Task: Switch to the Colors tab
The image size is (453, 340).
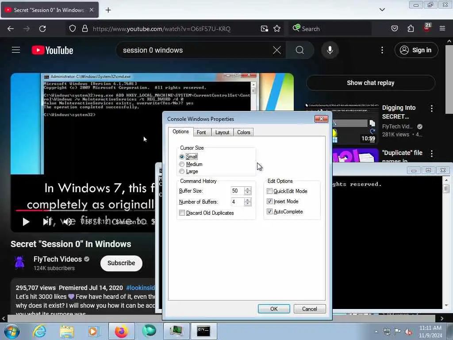Action: click(x=244, y=132)
